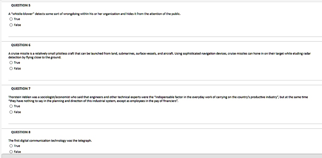Click the Thorstein Veblen statement paragraph

pyautogui.click(x=158, y=99)
